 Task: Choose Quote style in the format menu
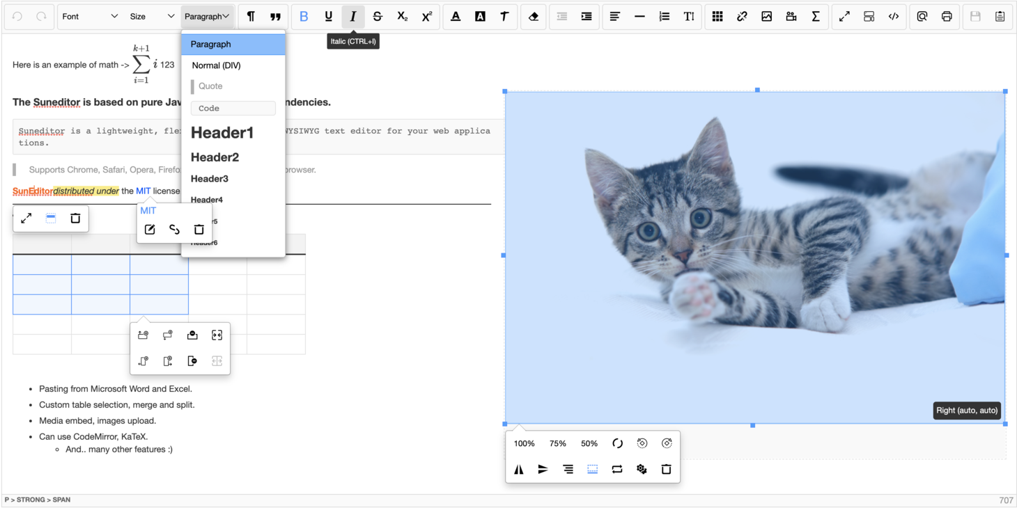(209, 86)
